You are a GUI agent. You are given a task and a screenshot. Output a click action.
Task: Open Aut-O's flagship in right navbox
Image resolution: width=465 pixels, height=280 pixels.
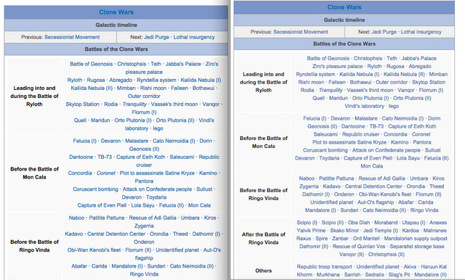(376, 202)
